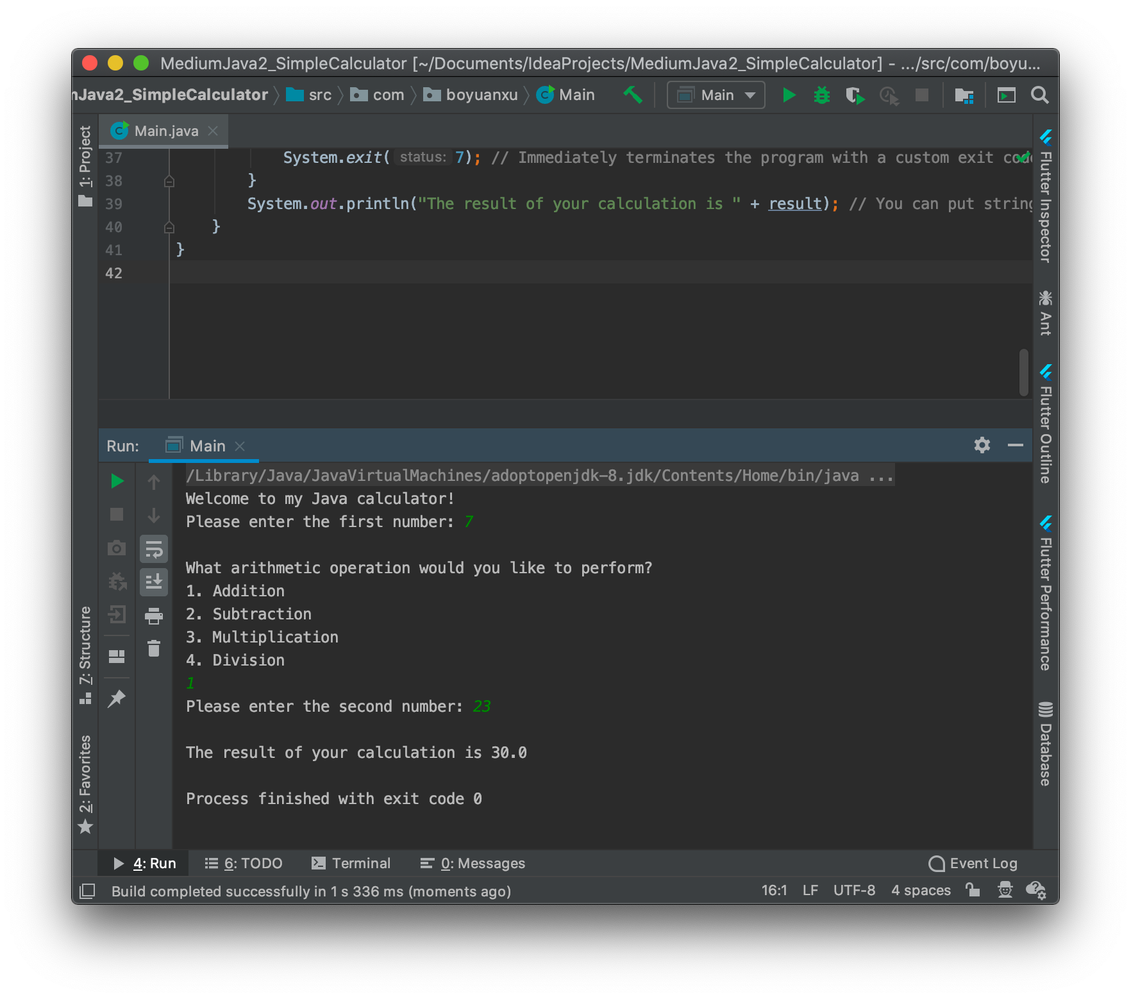Viewport: 1131px width, 999px height.
Task: Run Main with coverage
Action: click(855, 94)
